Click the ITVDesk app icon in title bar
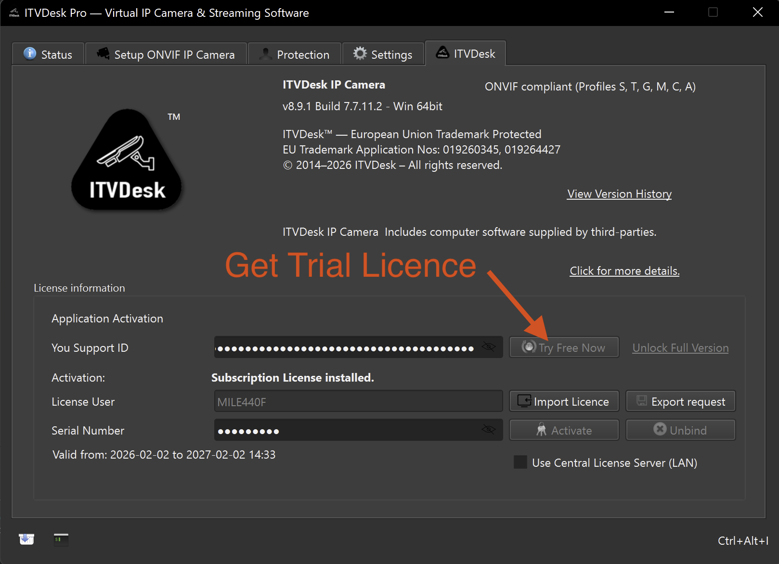This screenshot has height=564, width=779. 14,13
